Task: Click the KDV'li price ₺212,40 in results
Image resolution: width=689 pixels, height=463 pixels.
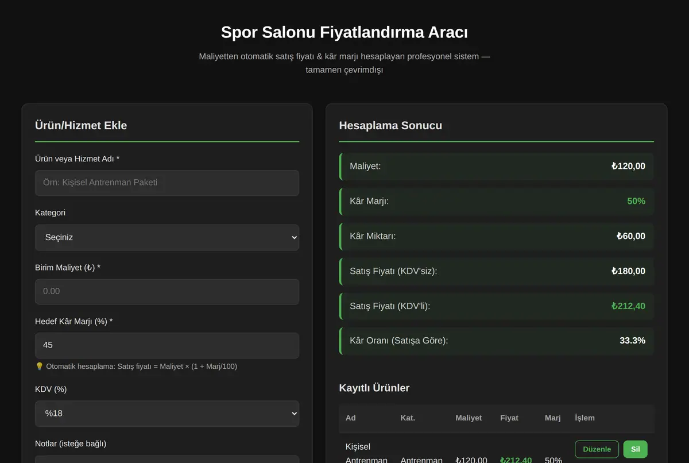Action: [628, 306]
